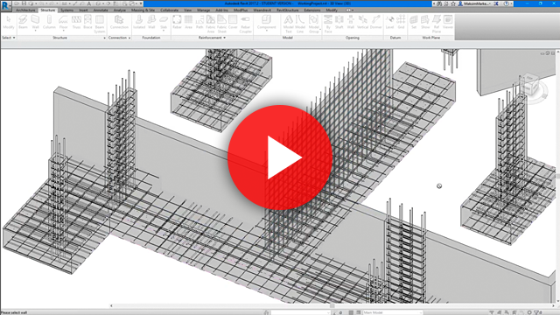Select the Fabric Sheet tool

point(221,24)
